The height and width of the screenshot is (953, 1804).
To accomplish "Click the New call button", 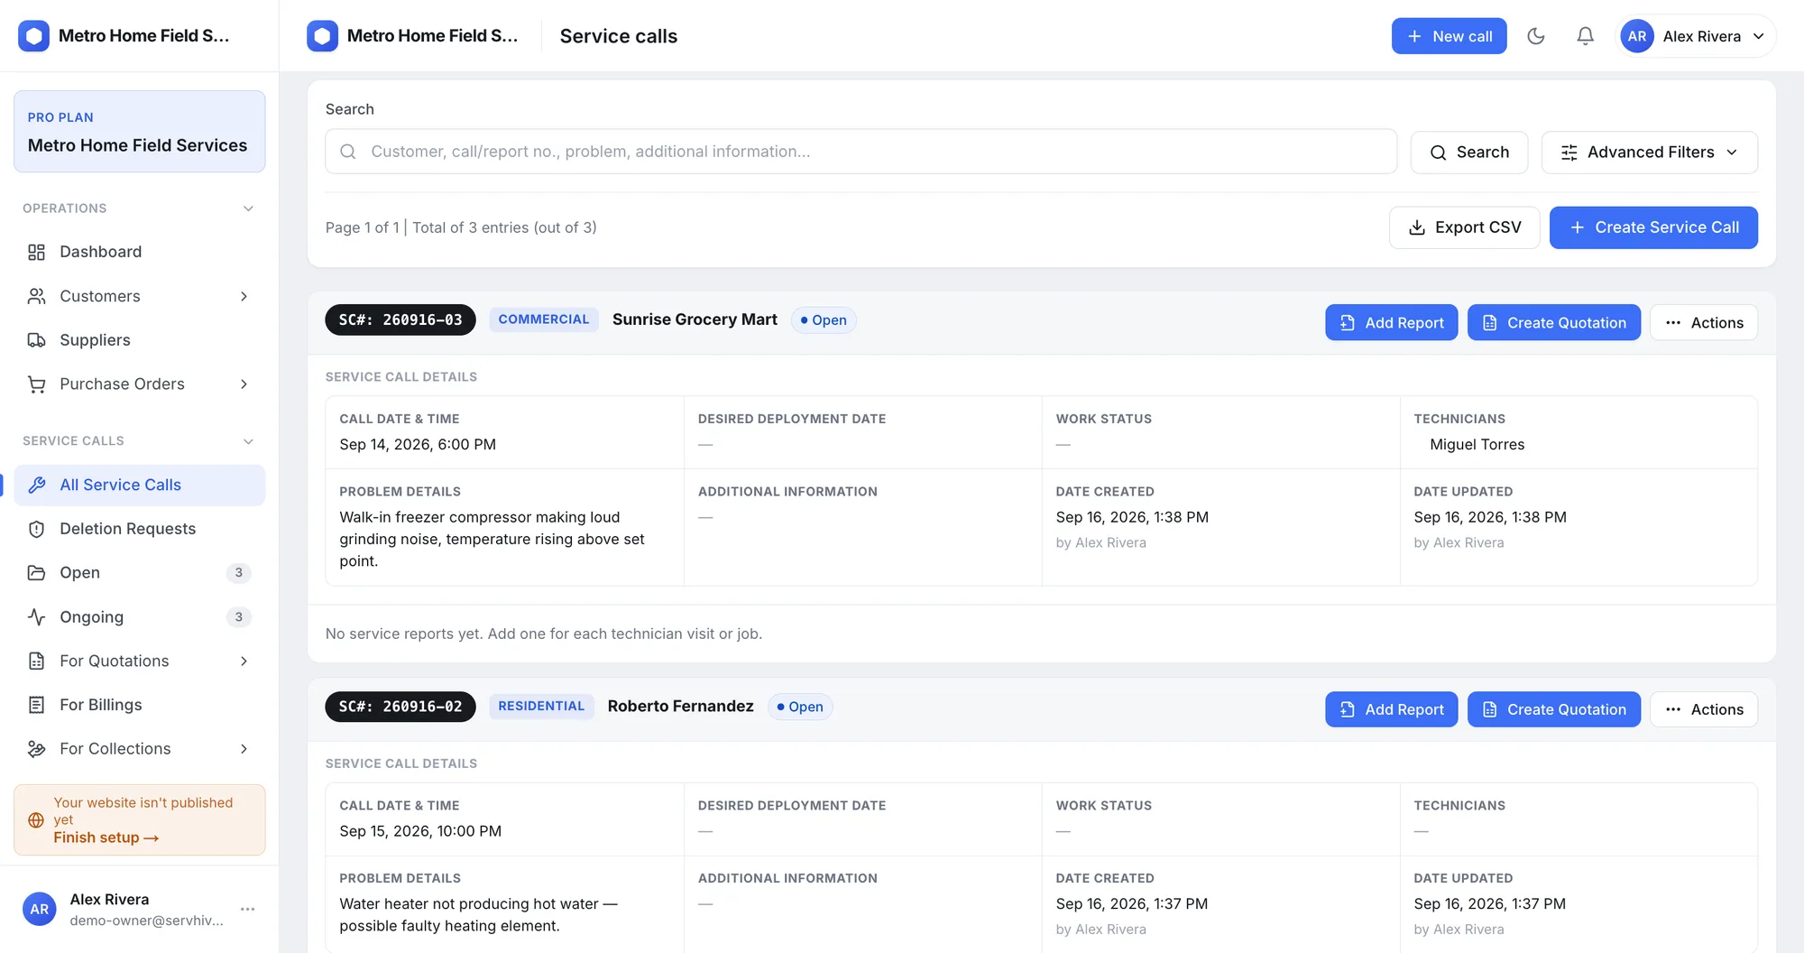I will click(1449, 36).
